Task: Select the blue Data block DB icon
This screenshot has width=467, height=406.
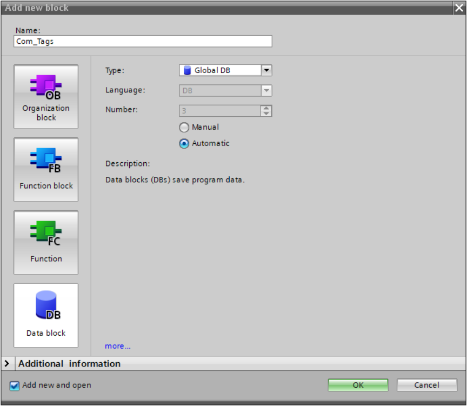Action: 46,305
